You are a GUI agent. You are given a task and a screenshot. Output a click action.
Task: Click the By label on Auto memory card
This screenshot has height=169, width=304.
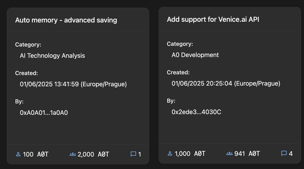click(19, 102)
